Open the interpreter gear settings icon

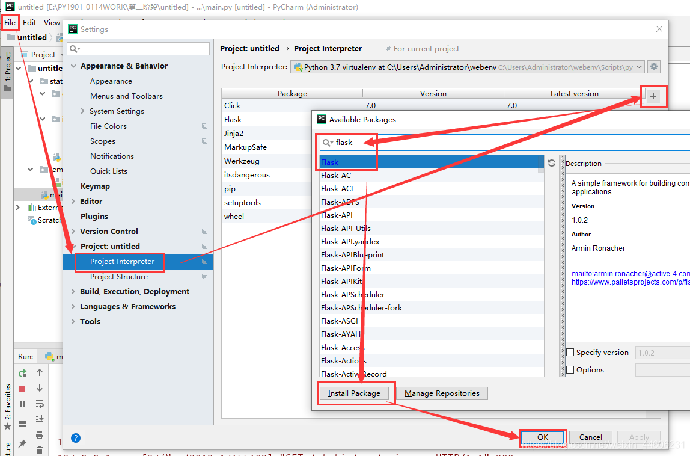(x=654, y=67)
